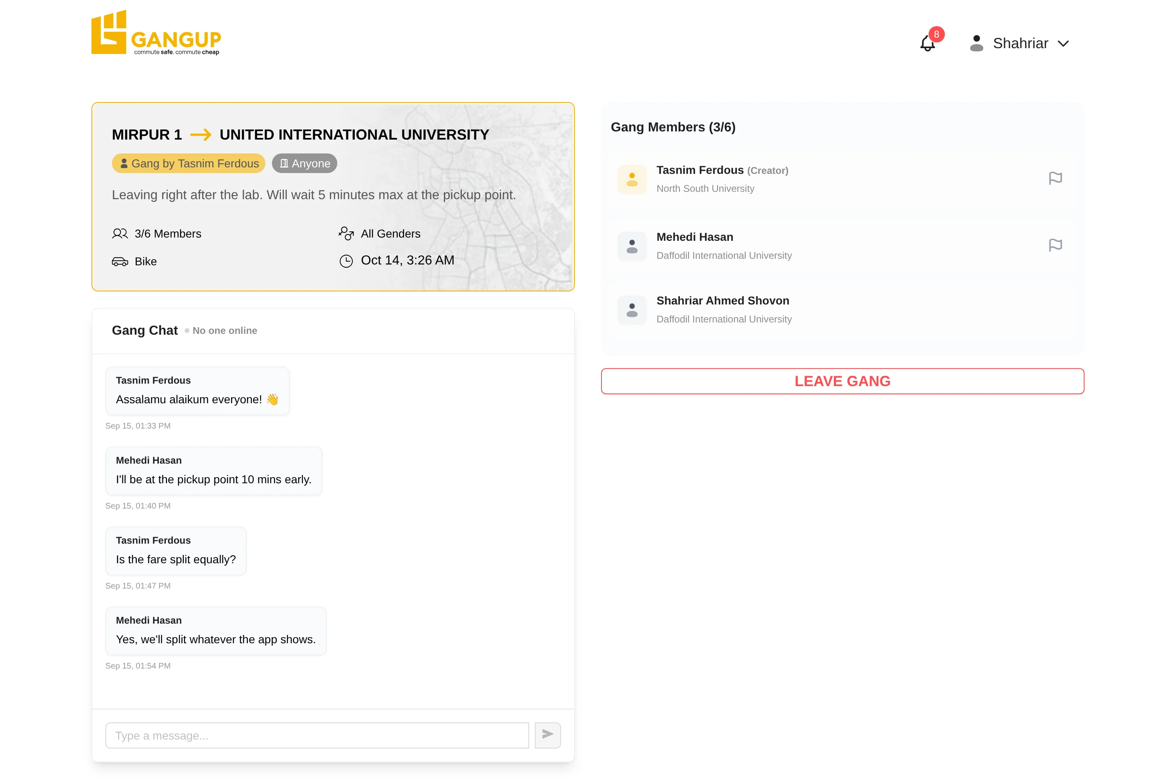Flag member Mehedi Hasan
This screenshot has height=782, width=1176.
1055,245
